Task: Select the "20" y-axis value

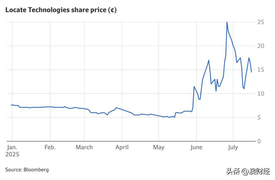Action: [260, 46]
